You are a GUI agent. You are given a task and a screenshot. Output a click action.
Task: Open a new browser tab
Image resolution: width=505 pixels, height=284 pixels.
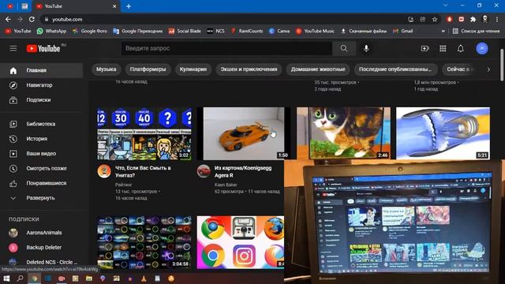(x=129, y=6)
